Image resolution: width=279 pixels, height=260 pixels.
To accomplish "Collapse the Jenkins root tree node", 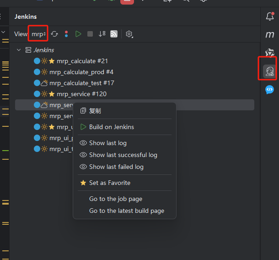I will (x=18, y=50).
